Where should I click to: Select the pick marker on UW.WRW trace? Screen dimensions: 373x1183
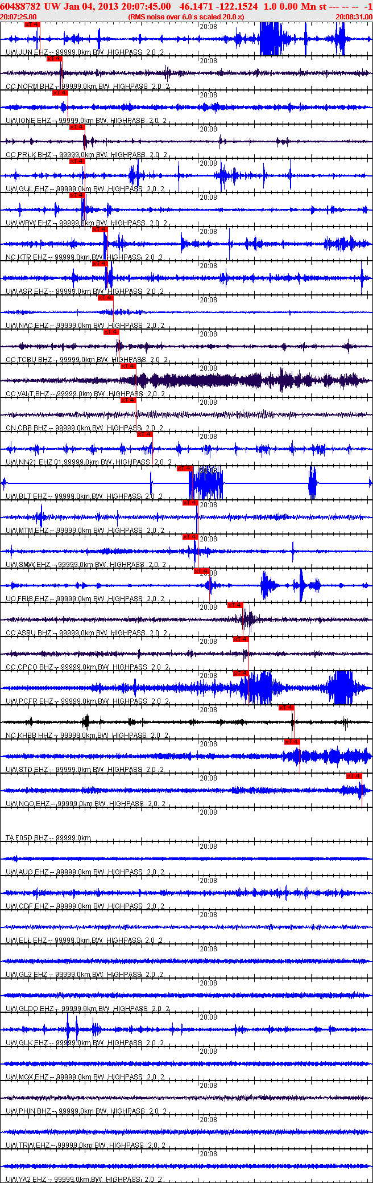coord(77,195)
